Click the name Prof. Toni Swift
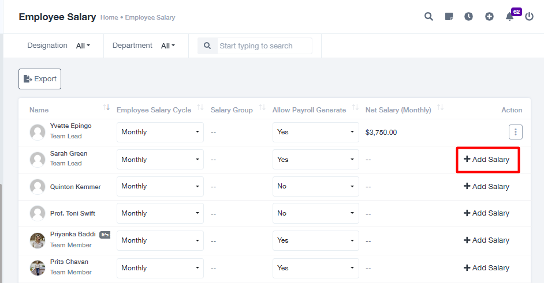This screenshot has height=283, width=544. 73,213
